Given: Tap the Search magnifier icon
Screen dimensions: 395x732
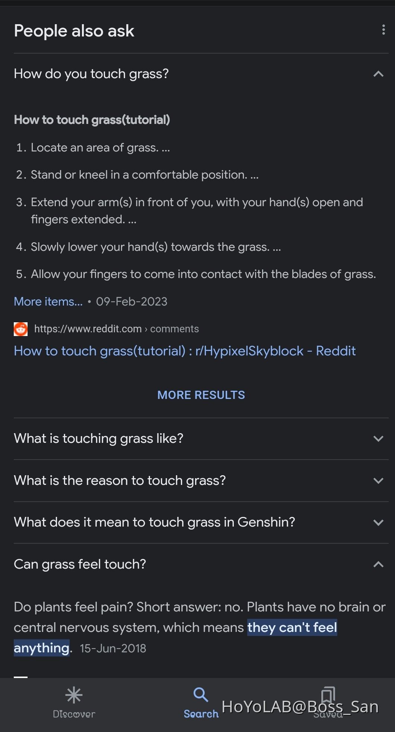Looking at the screenshot, I should tap(201, 694).
